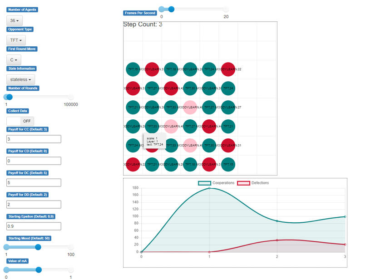Click the bottom-right TFT,15 agent circle

pyautogui.click(x=228, y=164)
